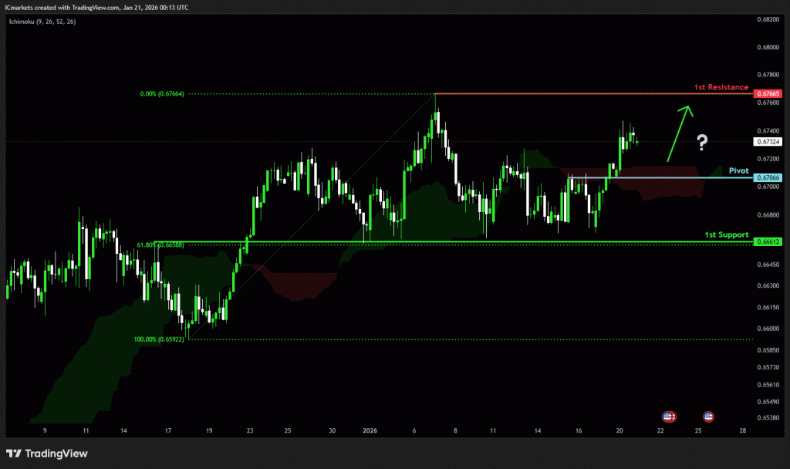Click the 61.80% Fibonacci retracement label

(160, 245)
